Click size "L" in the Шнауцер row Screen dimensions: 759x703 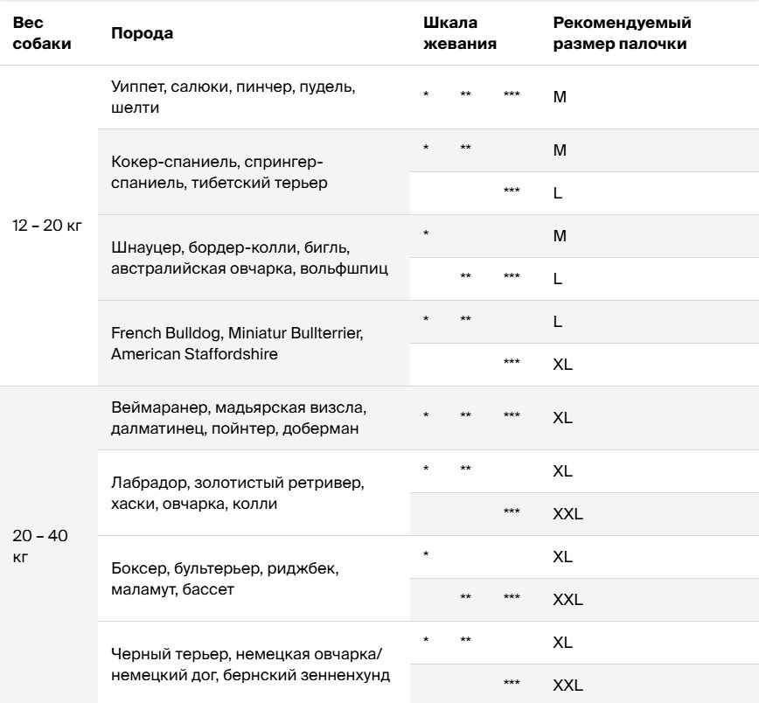558,279
